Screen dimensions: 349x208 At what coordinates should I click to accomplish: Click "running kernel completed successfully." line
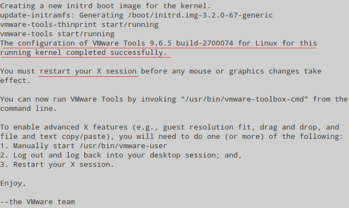[84, 53]
